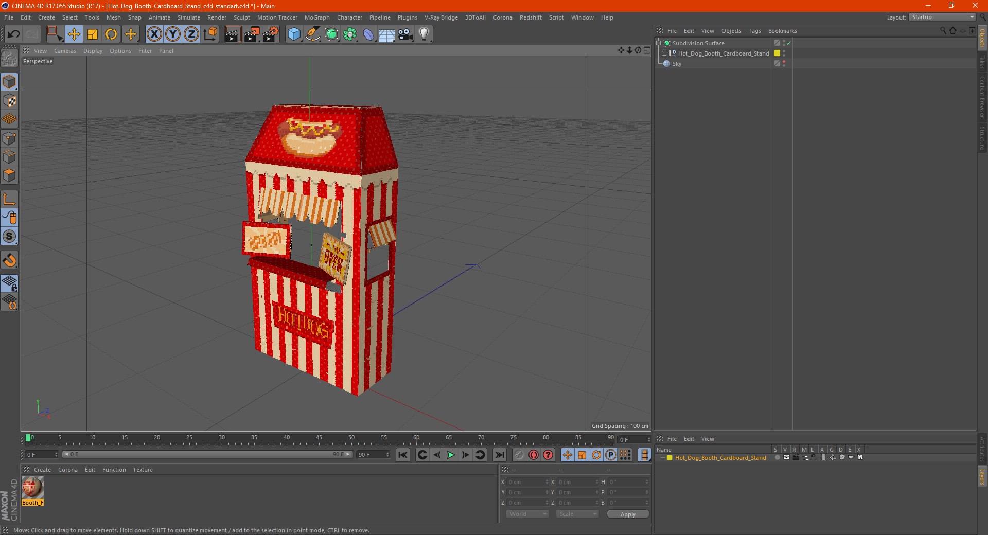Switch to Texture mode icon

9,101
